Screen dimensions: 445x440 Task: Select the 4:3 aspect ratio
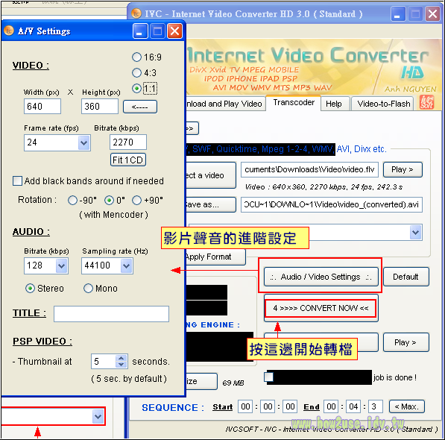[136, 72]
